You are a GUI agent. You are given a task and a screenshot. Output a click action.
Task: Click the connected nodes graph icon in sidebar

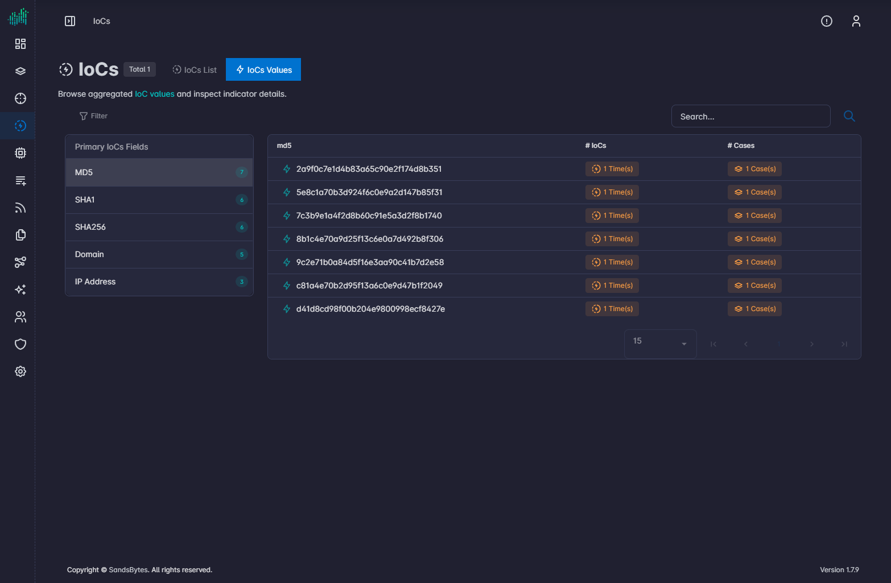point(20,262)
